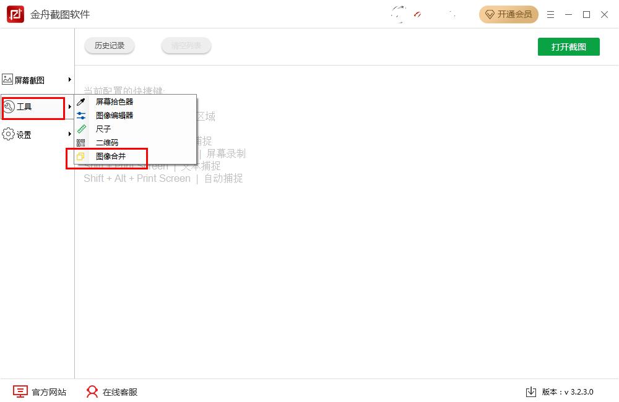Select 图像合并 from the tools menu

click(111, 157)
